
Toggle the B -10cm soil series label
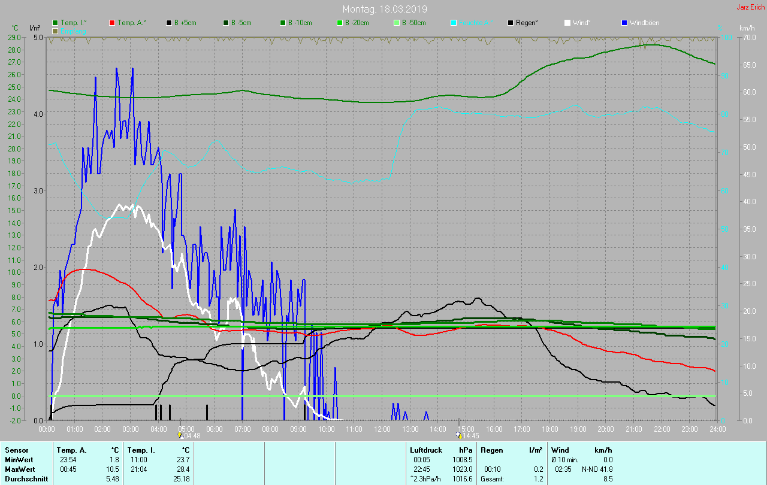pyautogui.click(x=300, y=23)
